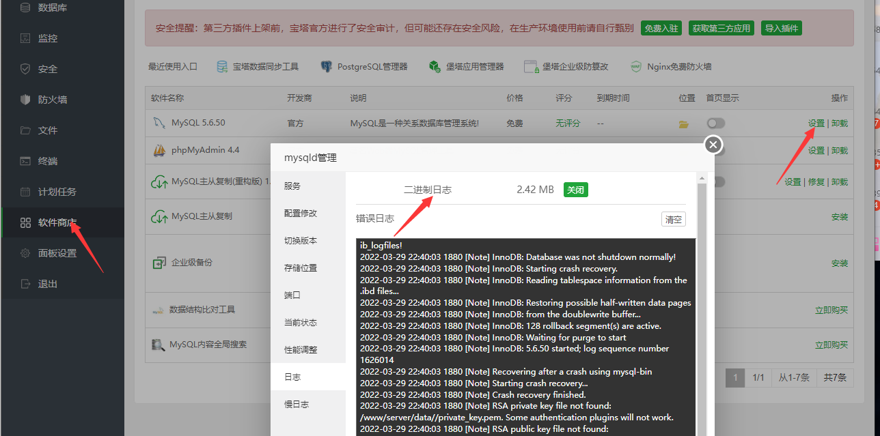
Task: Click 卸载 in the phpMyAdmin 4.4 row
Action: tap(840, 151)
